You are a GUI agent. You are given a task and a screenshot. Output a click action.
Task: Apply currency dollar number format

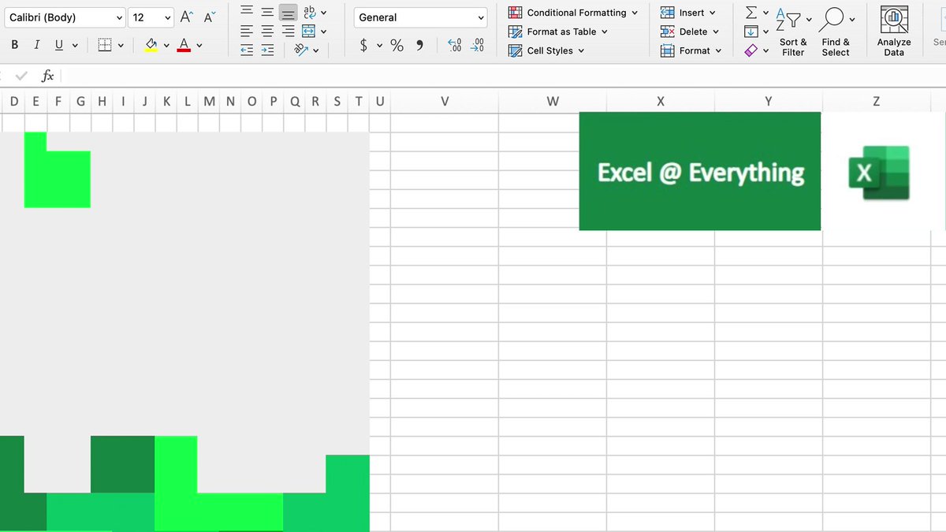pos(363,45)
